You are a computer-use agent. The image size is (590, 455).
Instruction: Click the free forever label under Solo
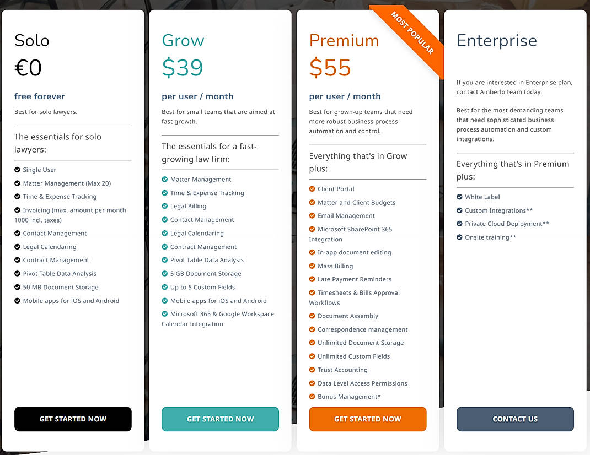pos(39,96)
